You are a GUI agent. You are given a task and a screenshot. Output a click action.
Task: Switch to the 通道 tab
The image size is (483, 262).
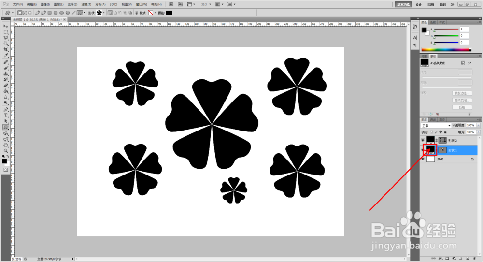pos(433,119)
